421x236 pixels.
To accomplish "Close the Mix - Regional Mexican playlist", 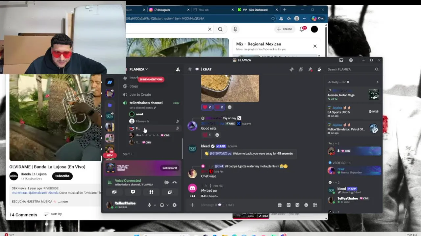I will (x=315, y=46).
